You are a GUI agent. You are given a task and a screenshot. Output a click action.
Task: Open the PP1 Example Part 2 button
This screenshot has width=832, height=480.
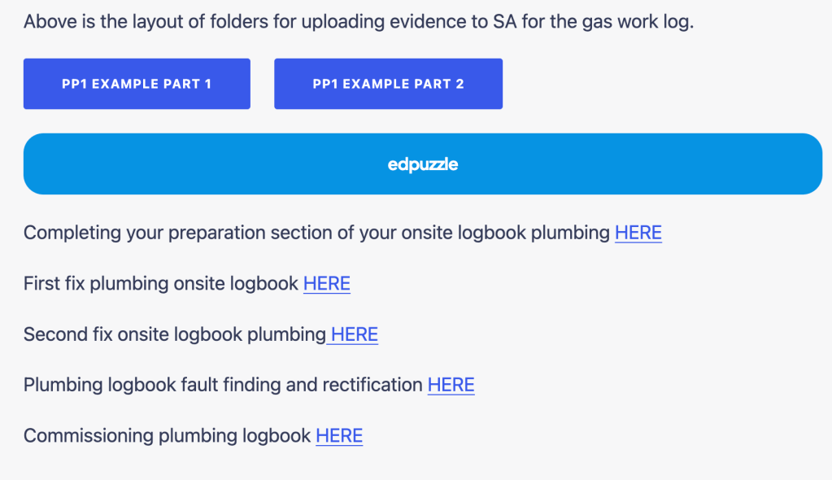tap(388, 84)
